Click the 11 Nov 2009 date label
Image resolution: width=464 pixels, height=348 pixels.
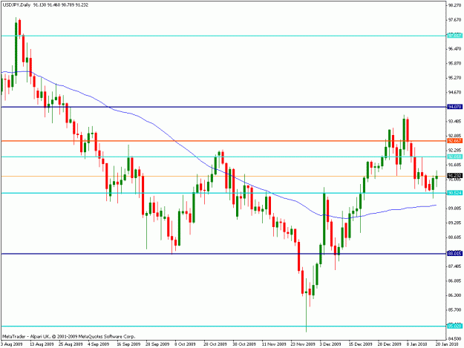click(x=274, y=344)
